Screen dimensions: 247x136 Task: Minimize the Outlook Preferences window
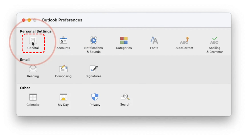(x=29, y=20)
